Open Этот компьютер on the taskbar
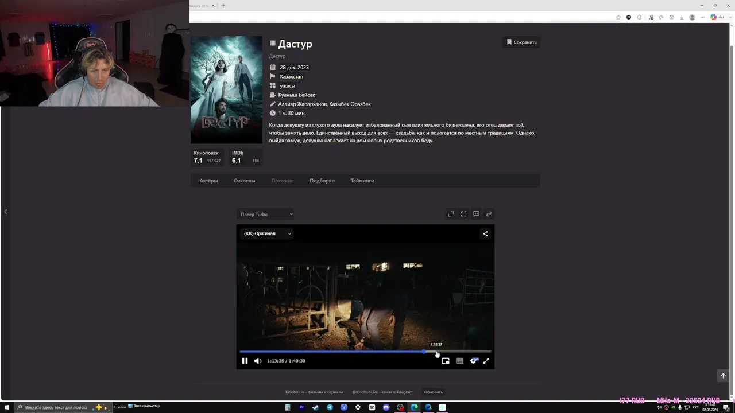The height and width of the screenshot is (413, 735). (144, 407)
